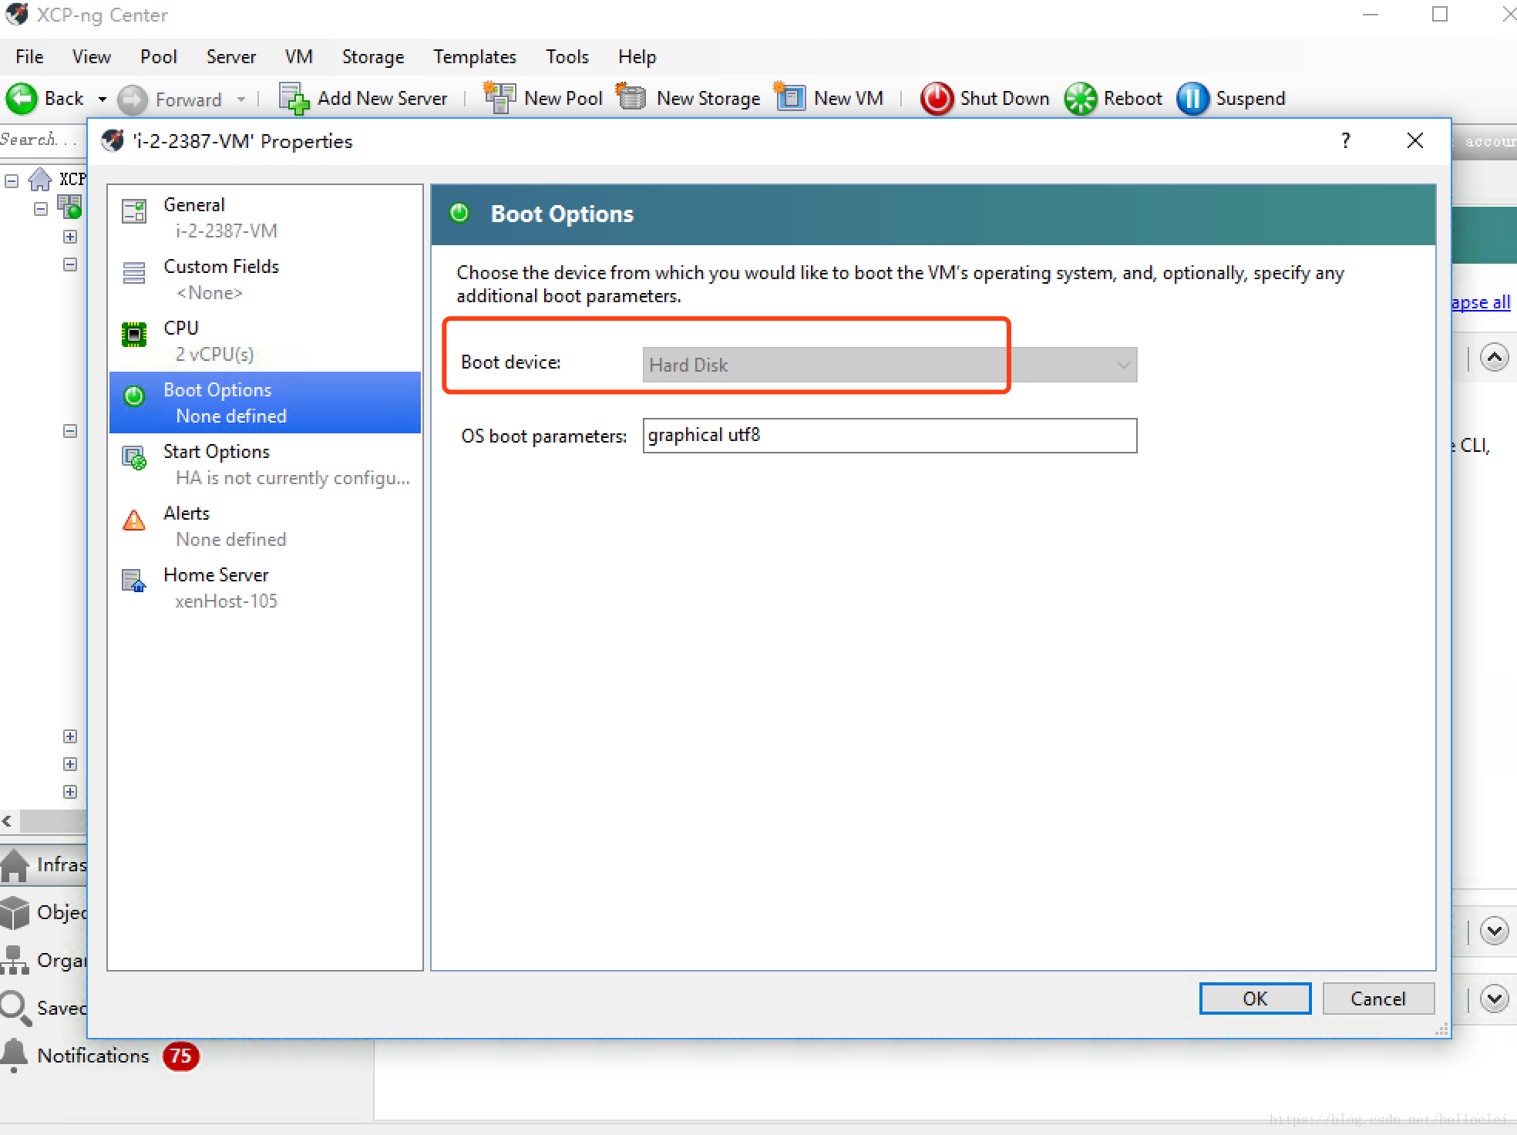Image resolution: width=1517 pixels, height=1135 pixels.
Task: Click the Collapse all link behind the dialog
Action: pos(1481,302)
